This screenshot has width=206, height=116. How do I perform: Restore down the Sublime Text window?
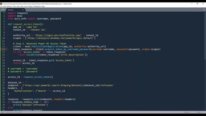[x=197, y=4]
